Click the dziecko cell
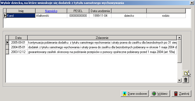 click(x=129, y=15)
